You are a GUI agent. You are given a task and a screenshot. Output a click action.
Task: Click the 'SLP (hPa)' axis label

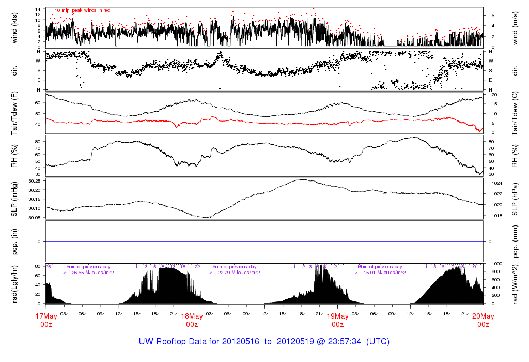(x=515, y=199)
